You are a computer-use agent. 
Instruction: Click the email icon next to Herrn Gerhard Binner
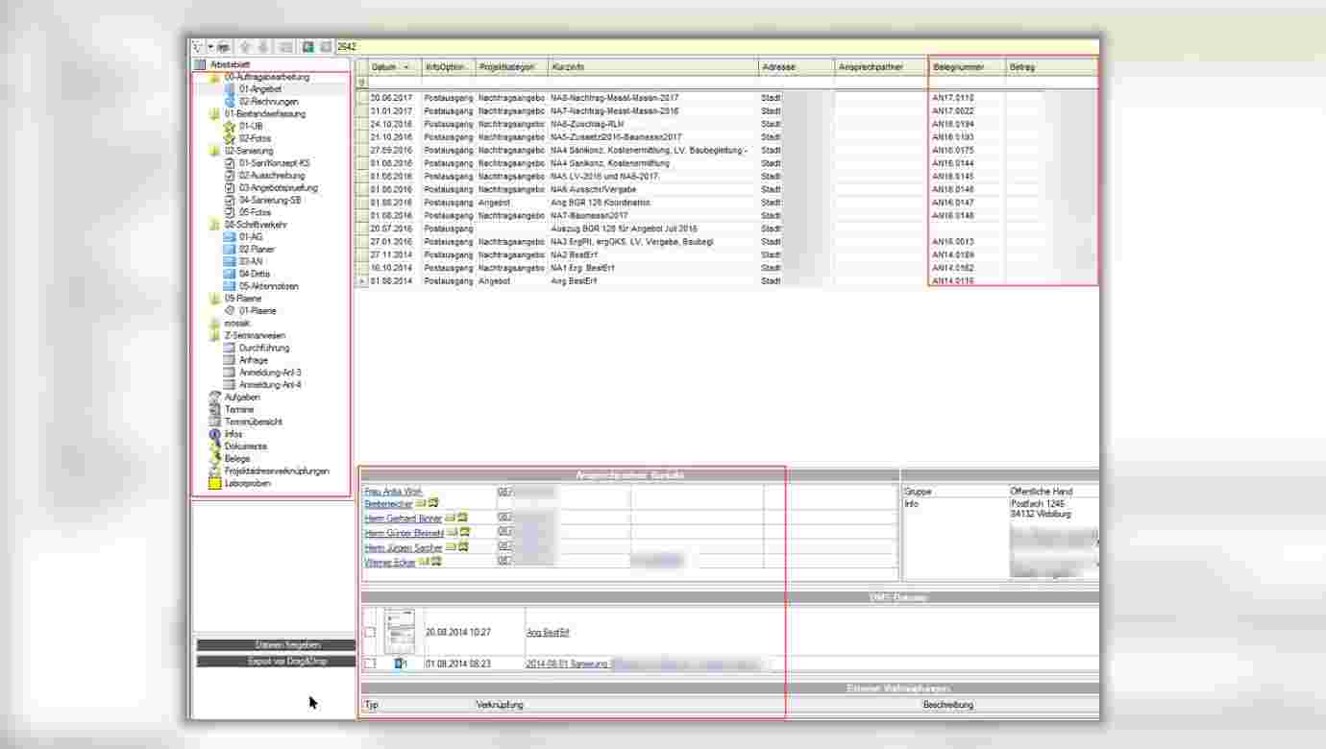click(x=450, y=519)
